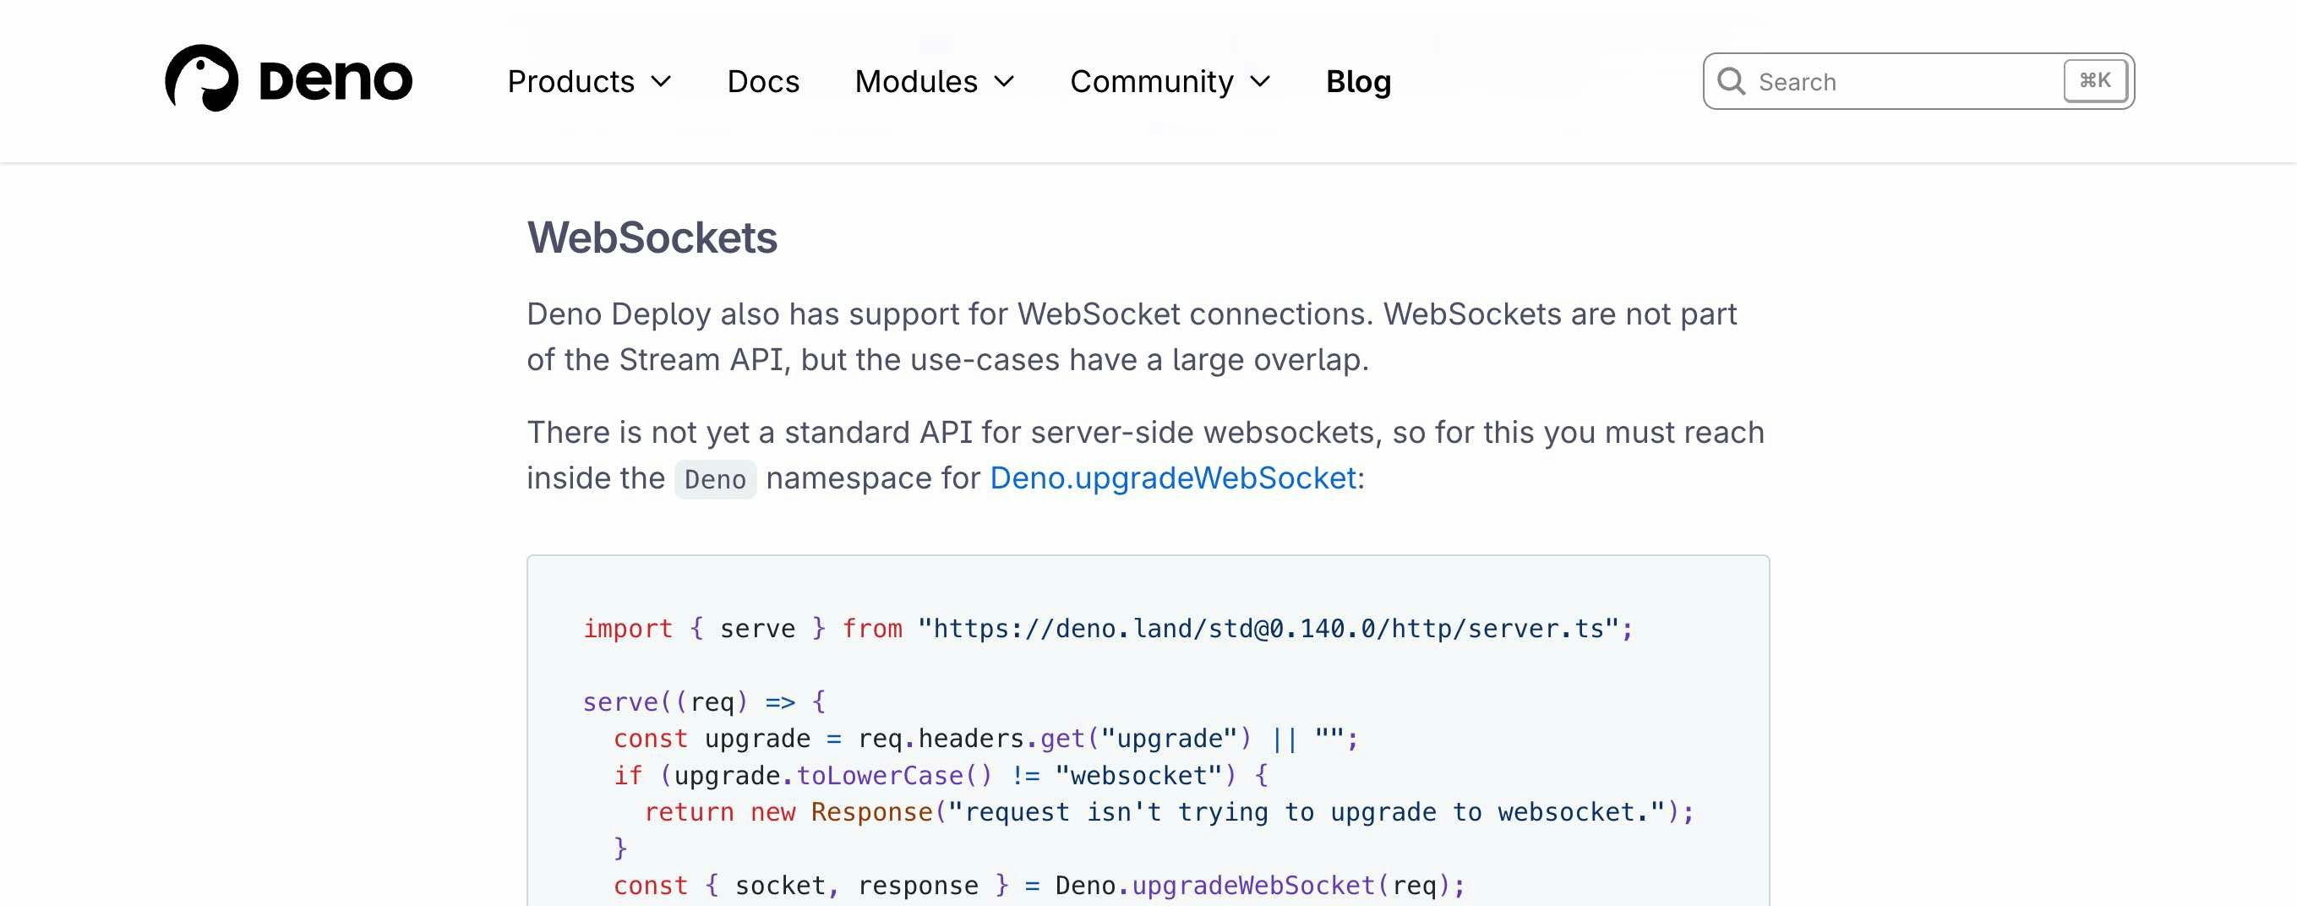
Task: Click the Deno dinosaur logo icon
Action: coord(201,79)
